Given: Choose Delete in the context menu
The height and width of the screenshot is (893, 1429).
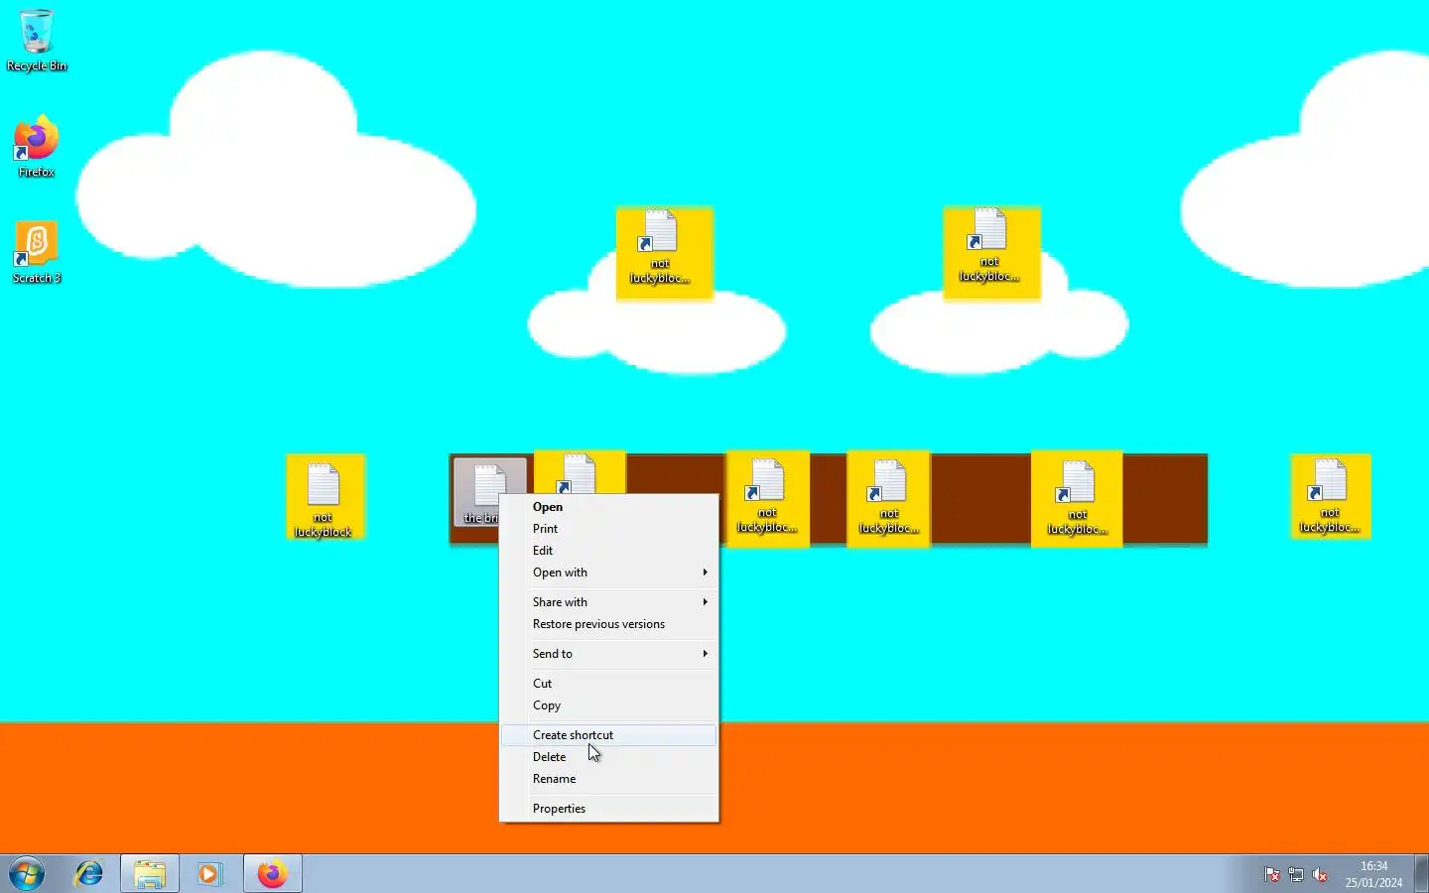Looking at the screenshot, I should [x=608, y=757].
